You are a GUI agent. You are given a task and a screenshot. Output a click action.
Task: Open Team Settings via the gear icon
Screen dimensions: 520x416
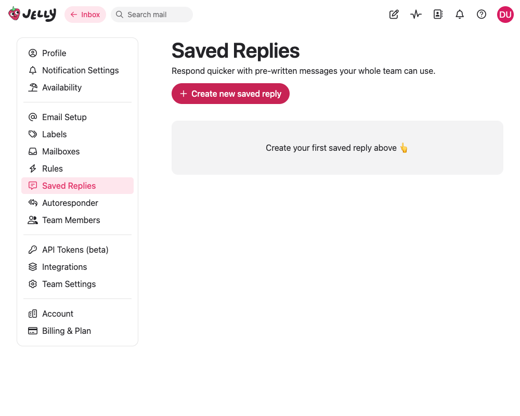[x=33, y=284]
